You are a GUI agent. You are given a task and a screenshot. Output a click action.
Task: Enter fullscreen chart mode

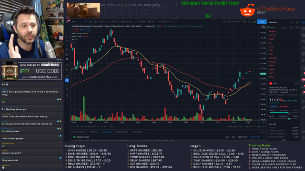tap(250, 22)
